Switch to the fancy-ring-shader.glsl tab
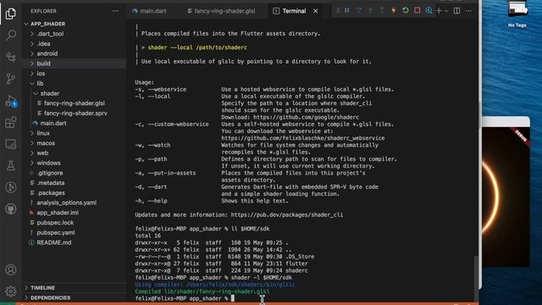The width and height of the screenshot is (542, 305). [221, 11]
